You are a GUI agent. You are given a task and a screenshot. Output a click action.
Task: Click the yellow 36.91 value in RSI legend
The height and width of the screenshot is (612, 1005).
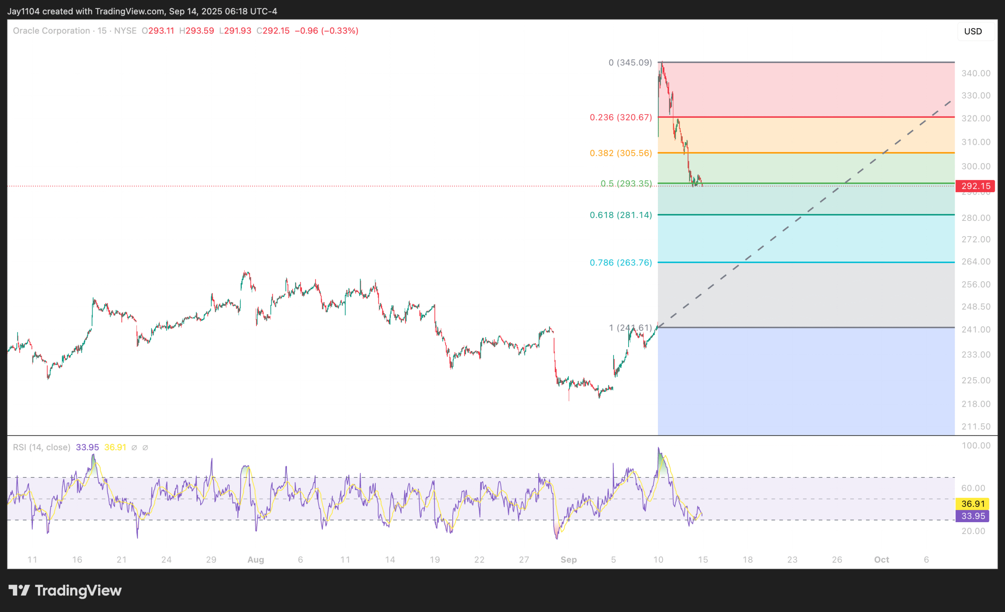click(115, 447)
